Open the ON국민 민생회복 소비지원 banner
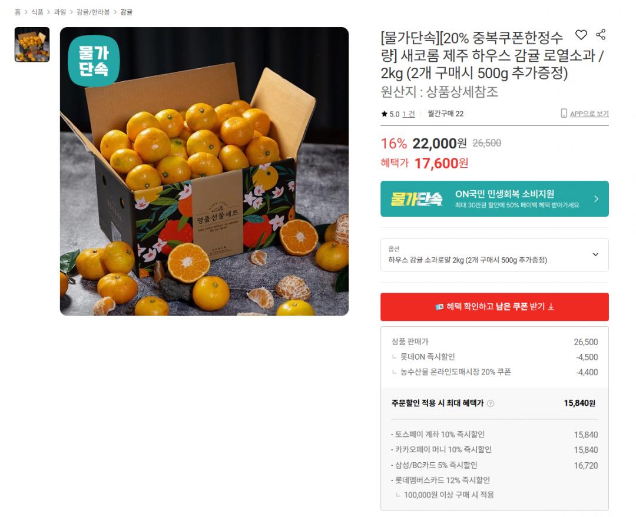This screenshot has height=517, width=636. pyautogui.click(x=495, y=198)
